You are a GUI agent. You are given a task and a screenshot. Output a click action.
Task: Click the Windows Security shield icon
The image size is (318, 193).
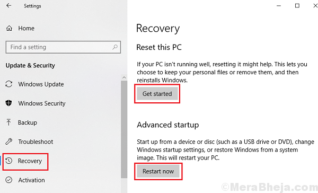tap(8, 103)
